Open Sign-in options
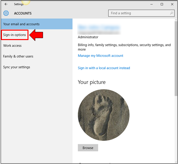178x164 pixels. (15, 35)
